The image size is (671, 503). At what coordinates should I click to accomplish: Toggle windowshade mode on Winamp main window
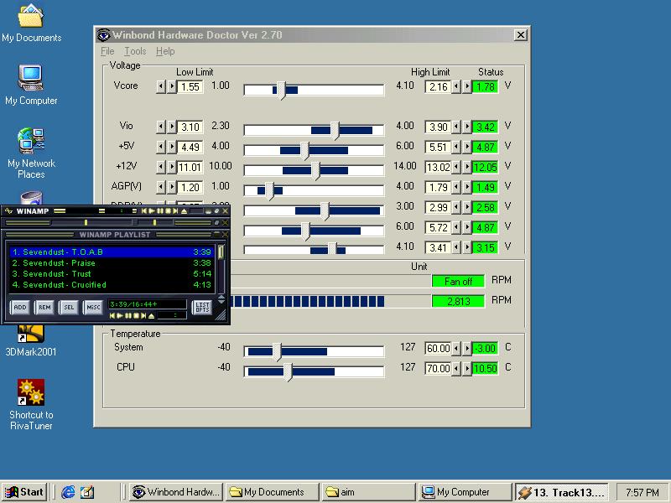tap(216, 211)
